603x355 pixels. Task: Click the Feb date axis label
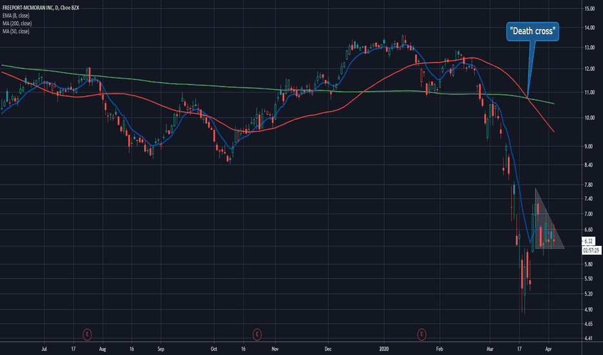[x=439, y=349]
